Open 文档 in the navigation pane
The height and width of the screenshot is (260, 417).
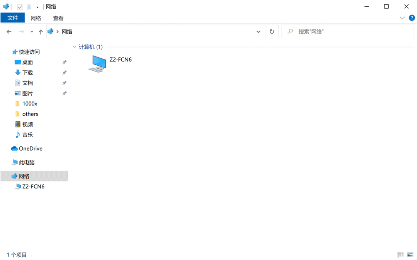(28, 83)
